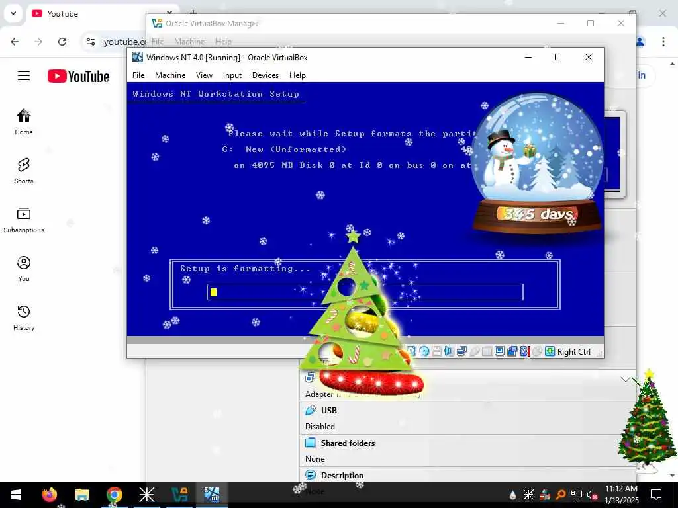Open Machine menu in VirtualBox Manager window
Screen dimensions: 678x508
click(189, 42)
